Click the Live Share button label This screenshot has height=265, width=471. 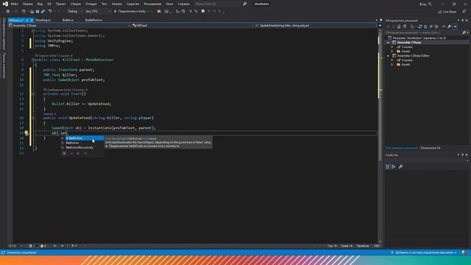pyautogui.click(x=450, y=12)
